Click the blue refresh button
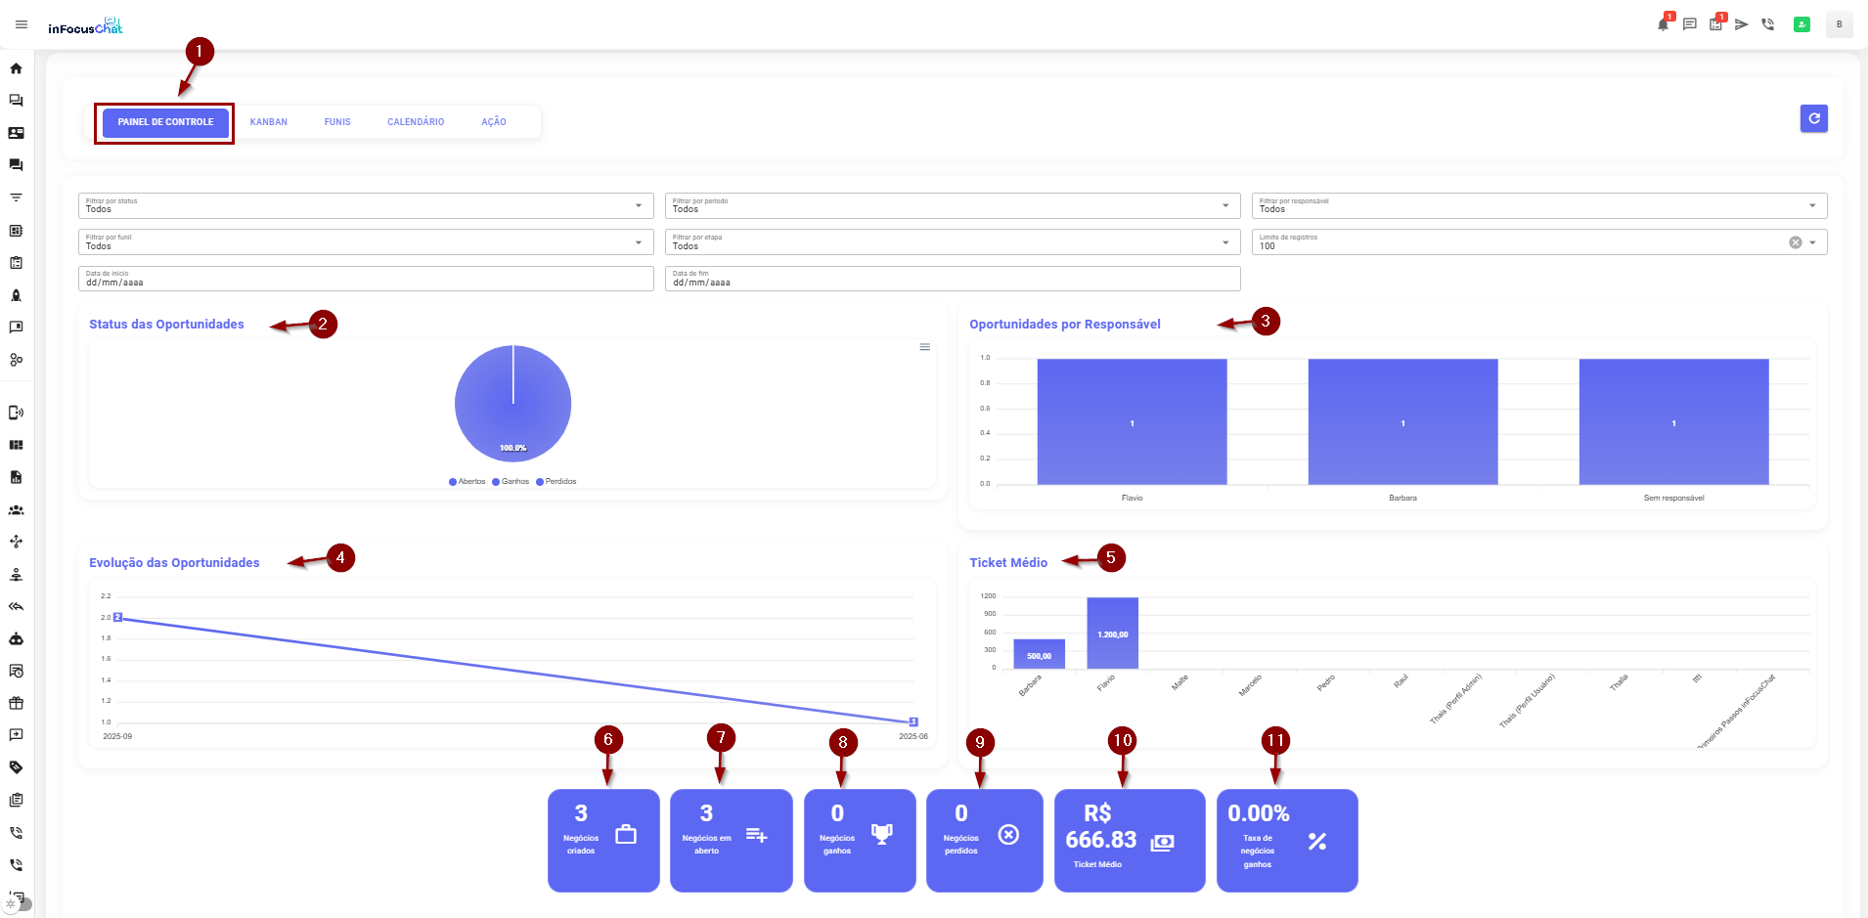 [x=1813, y=118]
